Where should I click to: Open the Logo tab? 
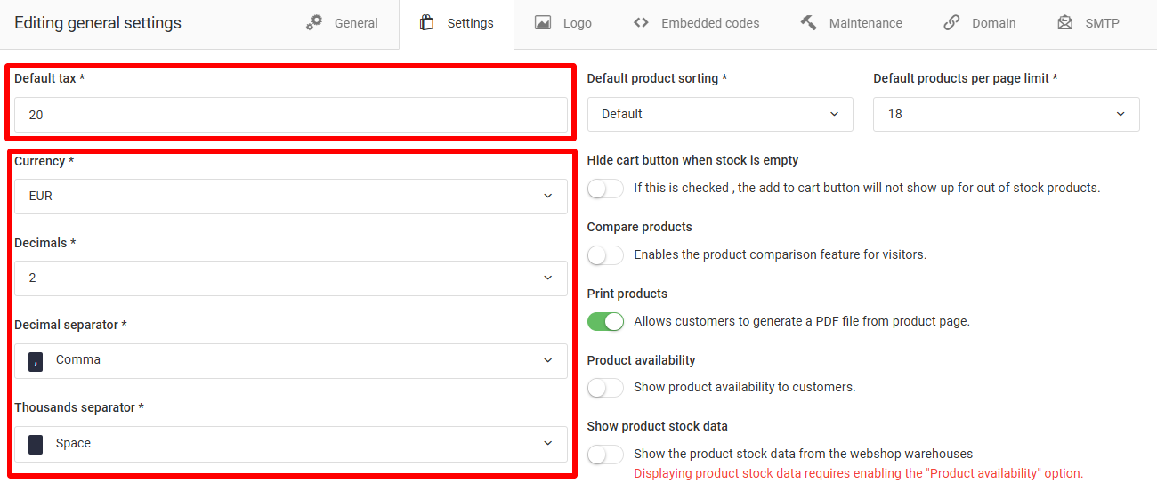563,23
